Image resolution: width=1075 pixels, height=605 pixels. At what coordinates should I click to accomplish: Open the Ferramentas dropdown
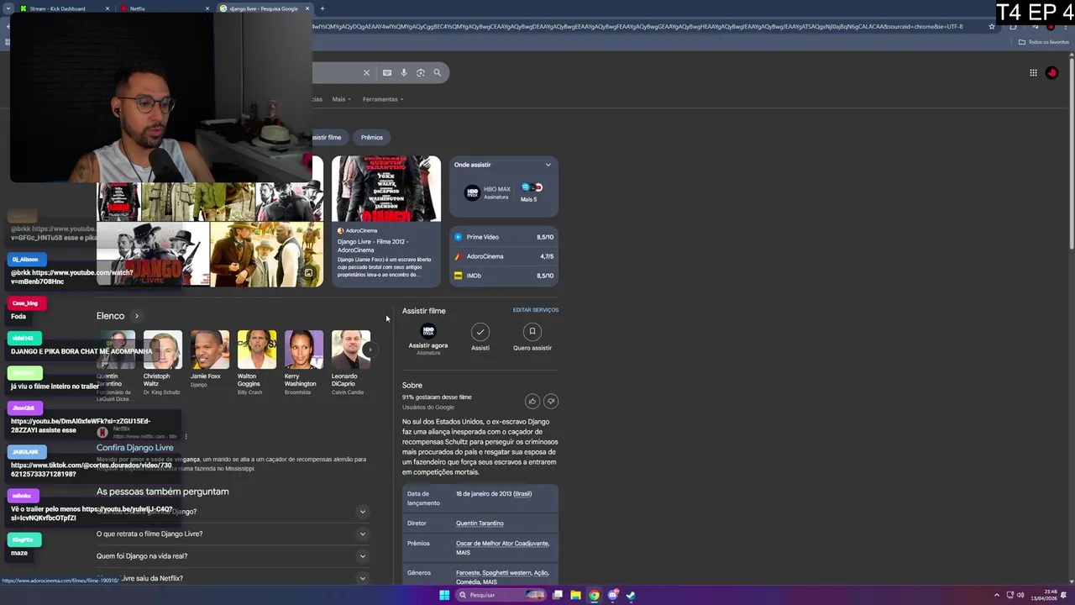[383, 99]
